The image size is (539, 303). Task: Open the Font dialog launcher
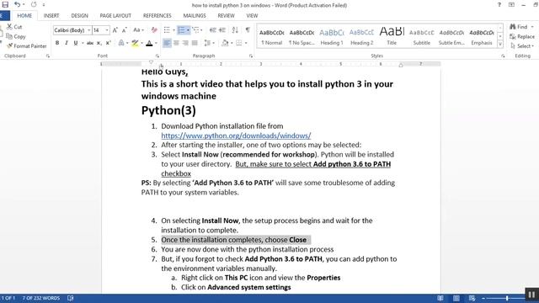157,56
